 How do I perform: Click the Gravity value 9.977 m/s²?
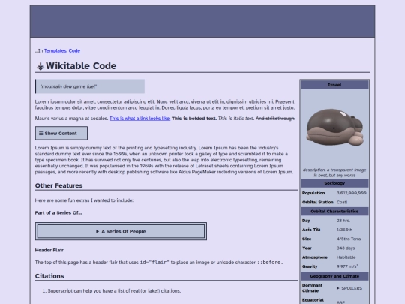click(x=347, y=266)
